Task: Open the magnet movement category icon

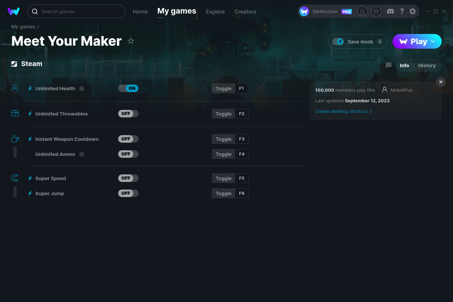Action: pos(15,178)
